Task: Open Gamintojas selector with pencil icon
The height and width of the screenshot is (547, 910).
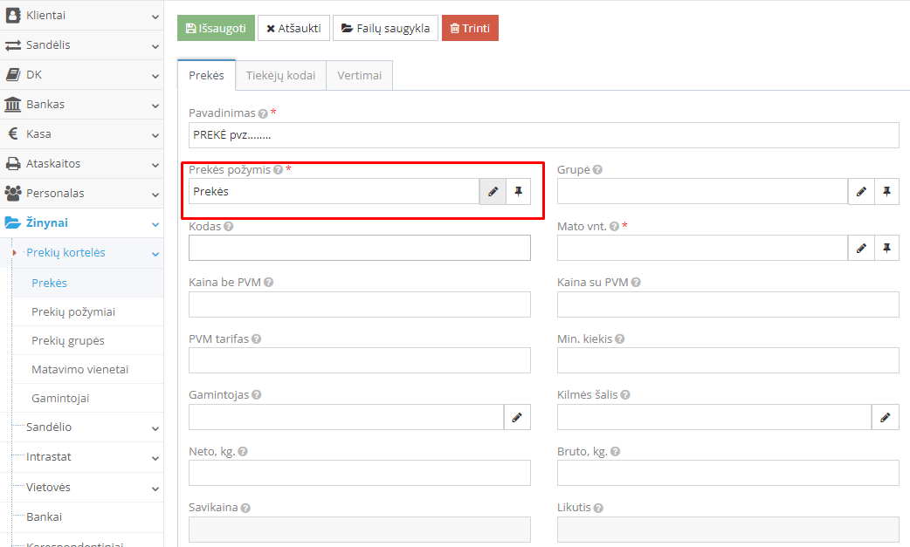Action: [x=517, y=418]
